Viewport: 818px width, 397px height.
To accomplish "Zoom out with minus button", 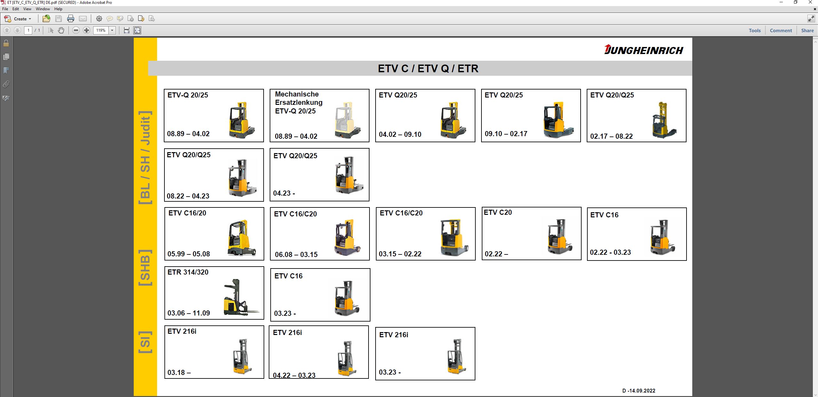I will (x=76, y=30).
